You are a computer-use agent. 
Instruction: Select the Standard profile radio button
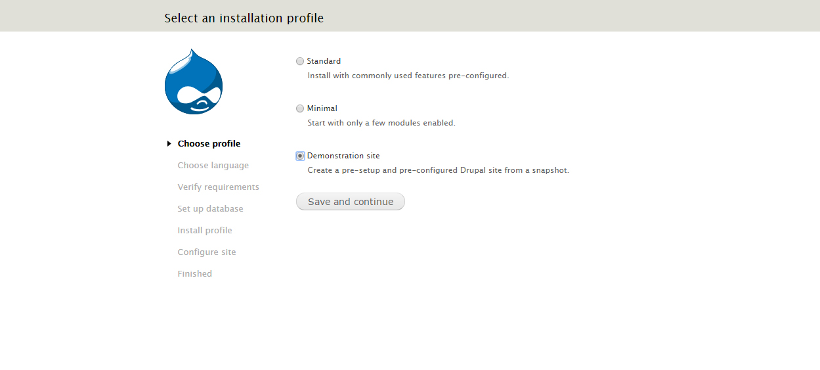coord(300,61)
